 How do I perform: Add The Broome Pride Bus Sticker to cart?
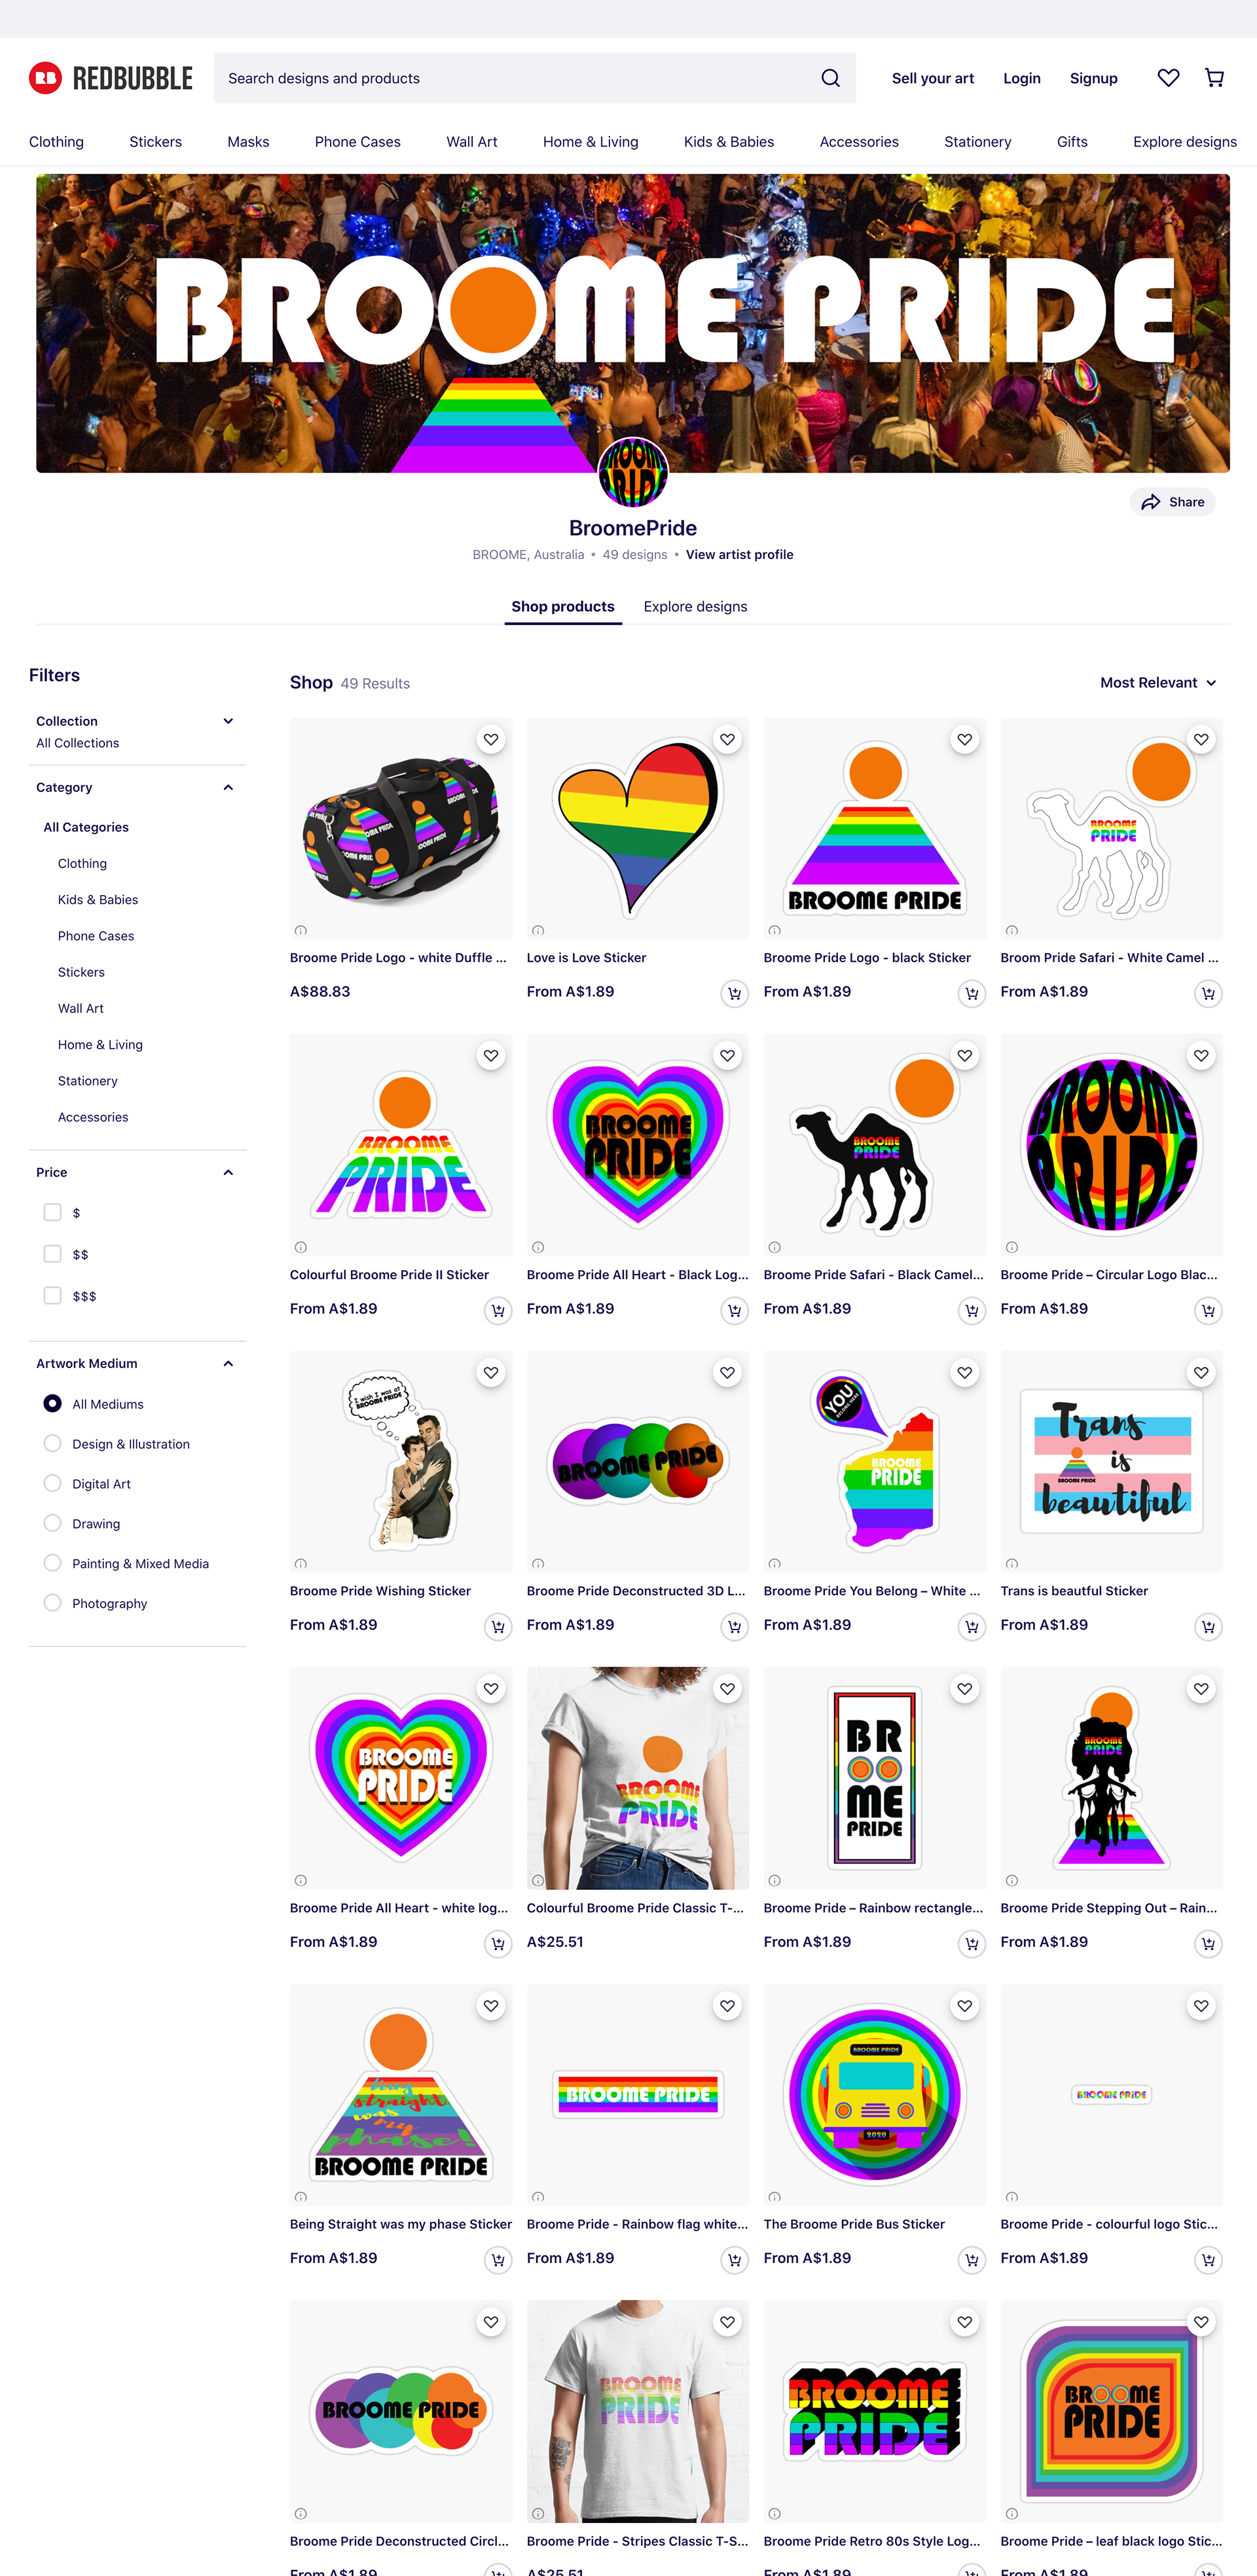click(x=971, y=2260)
